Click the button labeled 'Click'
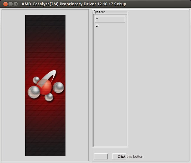Image resolution: width=191 pixels, height=163 pixels. 119,156
